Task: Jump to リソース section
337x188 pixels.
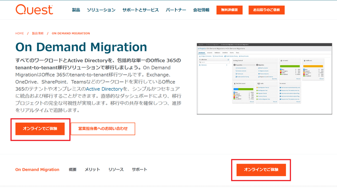Action: tap(116, 169)
